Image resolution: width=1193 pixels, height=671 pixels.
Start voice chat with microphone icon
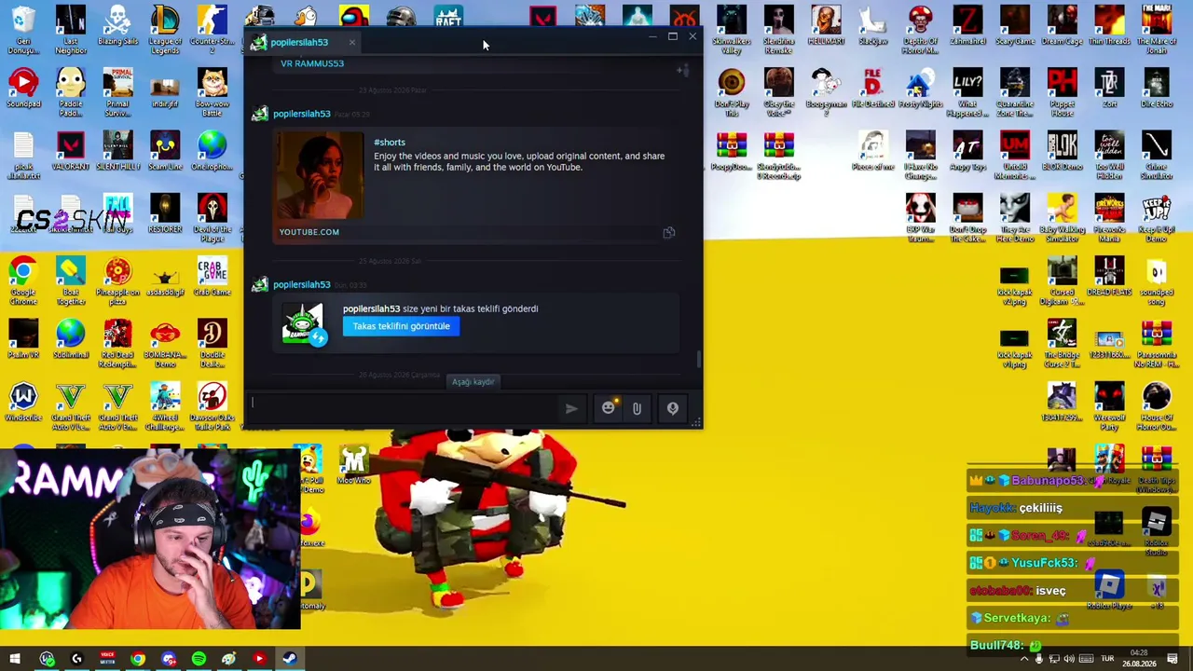point(672,408)
